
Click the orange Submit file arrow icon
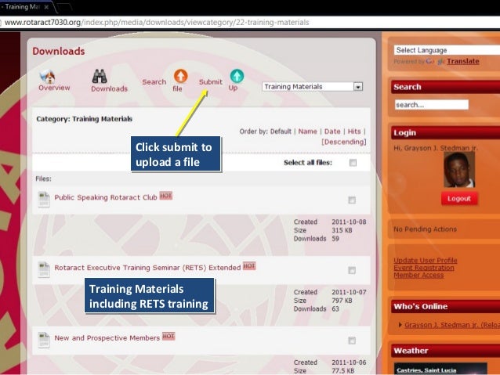click(x=180, y=76)
